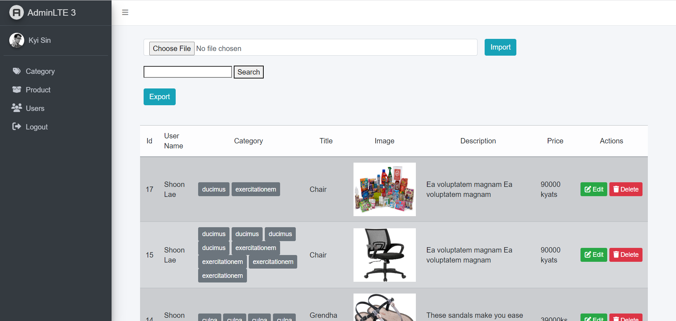Click the Chair title in row 17
This screenshot has height=321, width=676.
(318, 189)
